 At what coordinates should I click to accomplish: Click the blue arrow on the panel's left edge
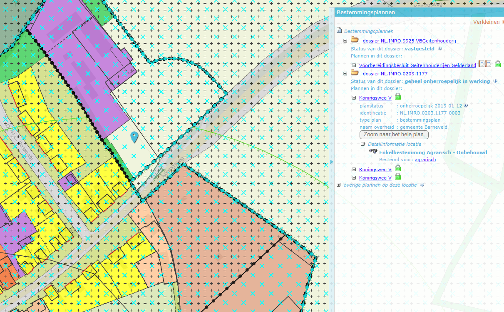(332, 162)
